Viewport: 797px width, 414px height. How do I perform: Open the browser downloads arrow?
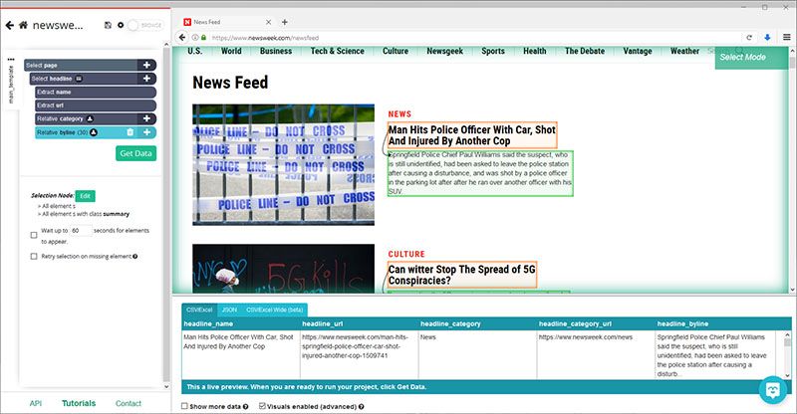pos(767,38)
